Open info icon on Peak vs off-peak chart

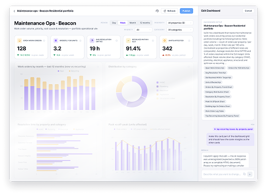tap(188, 125)
